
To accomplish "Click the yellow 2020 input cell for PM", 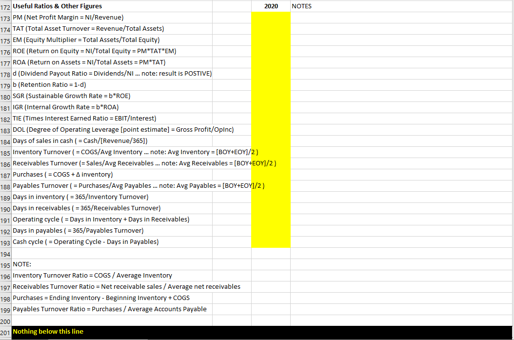I will 271,18.
